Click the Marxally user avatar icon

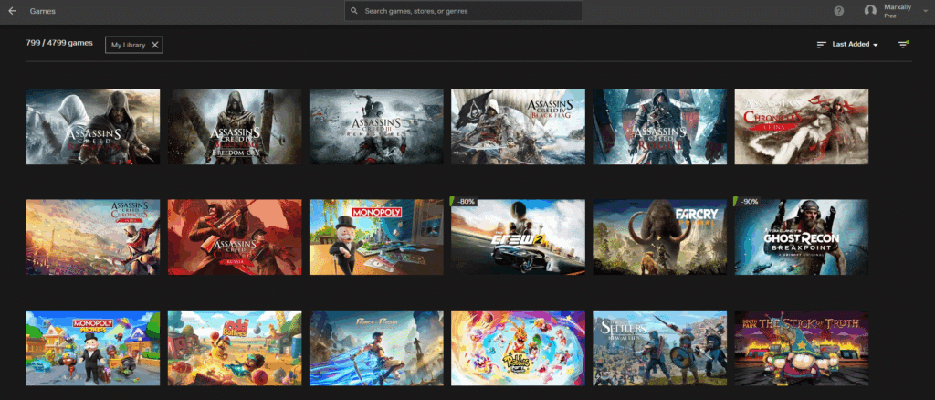click(x=870, y=11)
